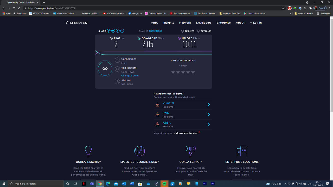Open a new browser tab
Screen dimensions: 333x187
click(44, 2)
